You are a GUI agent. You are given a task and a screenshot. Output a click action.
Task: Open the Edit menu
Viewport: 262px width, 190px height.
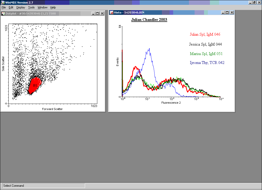(11, 8)
